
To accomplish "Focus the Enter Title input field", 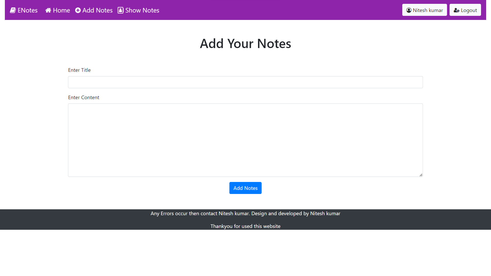I will pyautogui.click(x=245, y=82).
